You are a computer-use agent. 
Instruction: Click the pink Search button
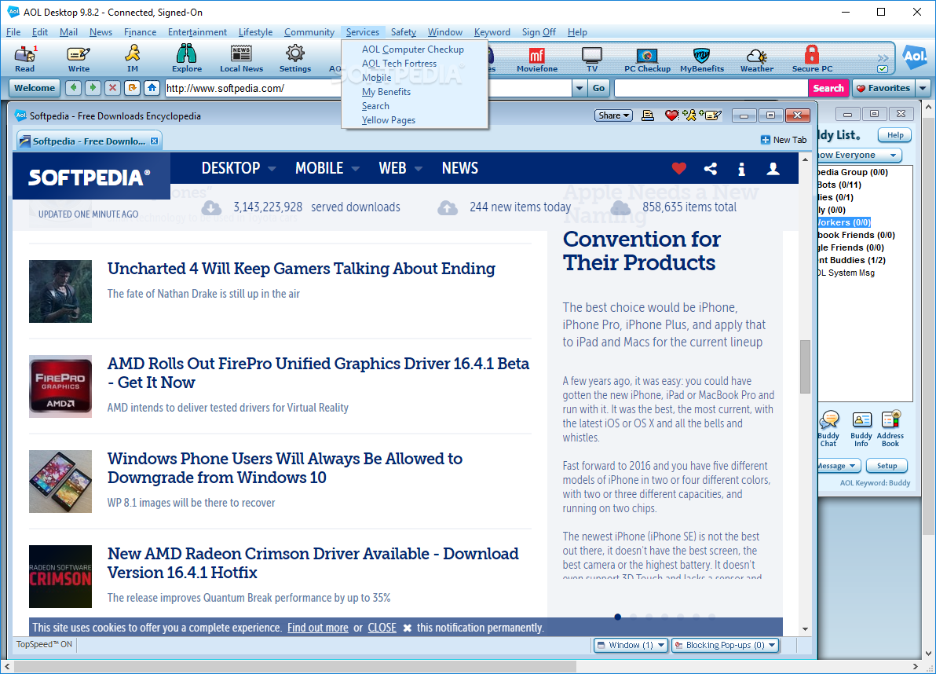coord(828,88)
